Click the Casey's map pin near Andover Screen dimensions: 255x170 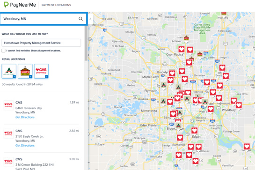[x=186, y=39]
